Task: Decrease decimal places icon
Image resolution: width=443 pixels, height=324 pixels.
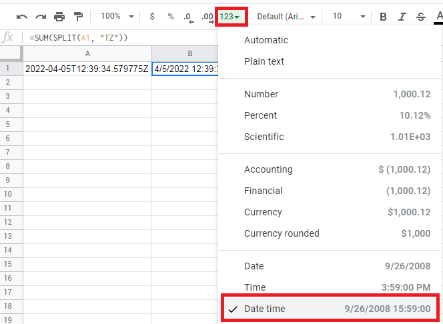Action: pyautogui.click(x=188, y=17)
